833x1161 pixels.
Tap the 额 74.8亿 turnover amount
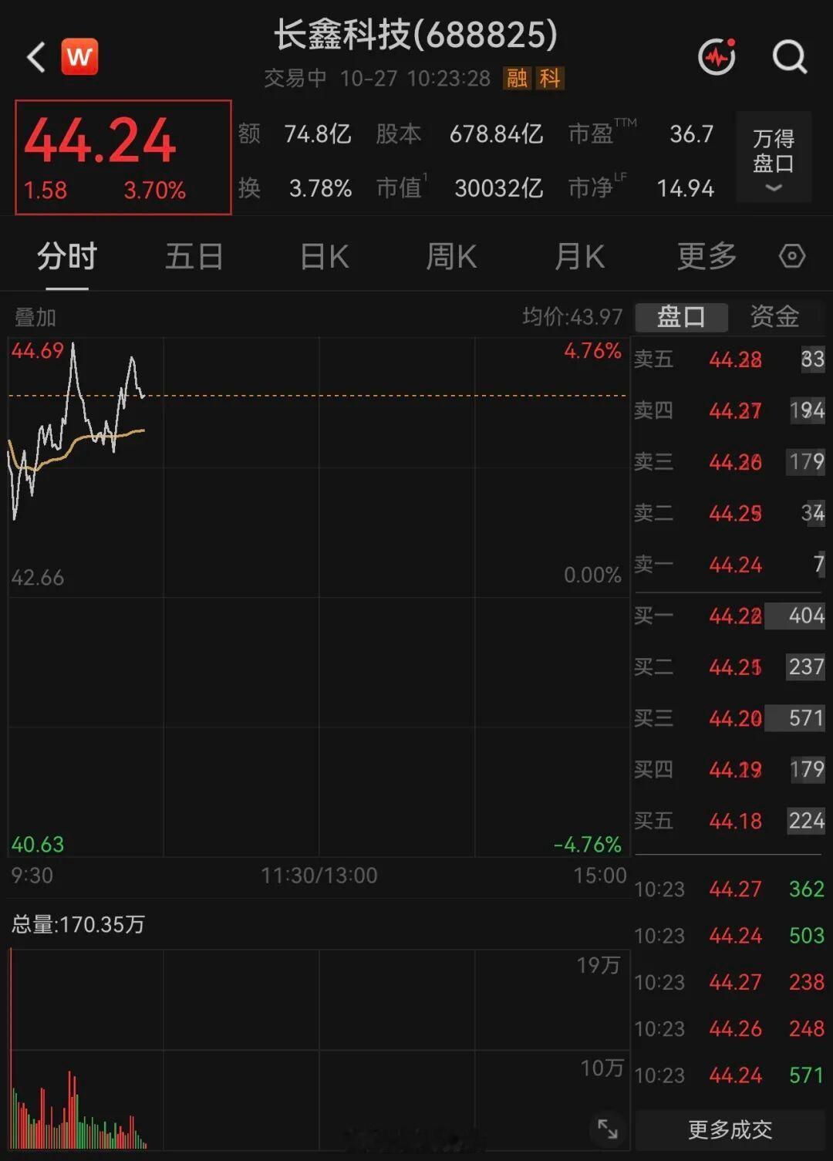(318, 134)
